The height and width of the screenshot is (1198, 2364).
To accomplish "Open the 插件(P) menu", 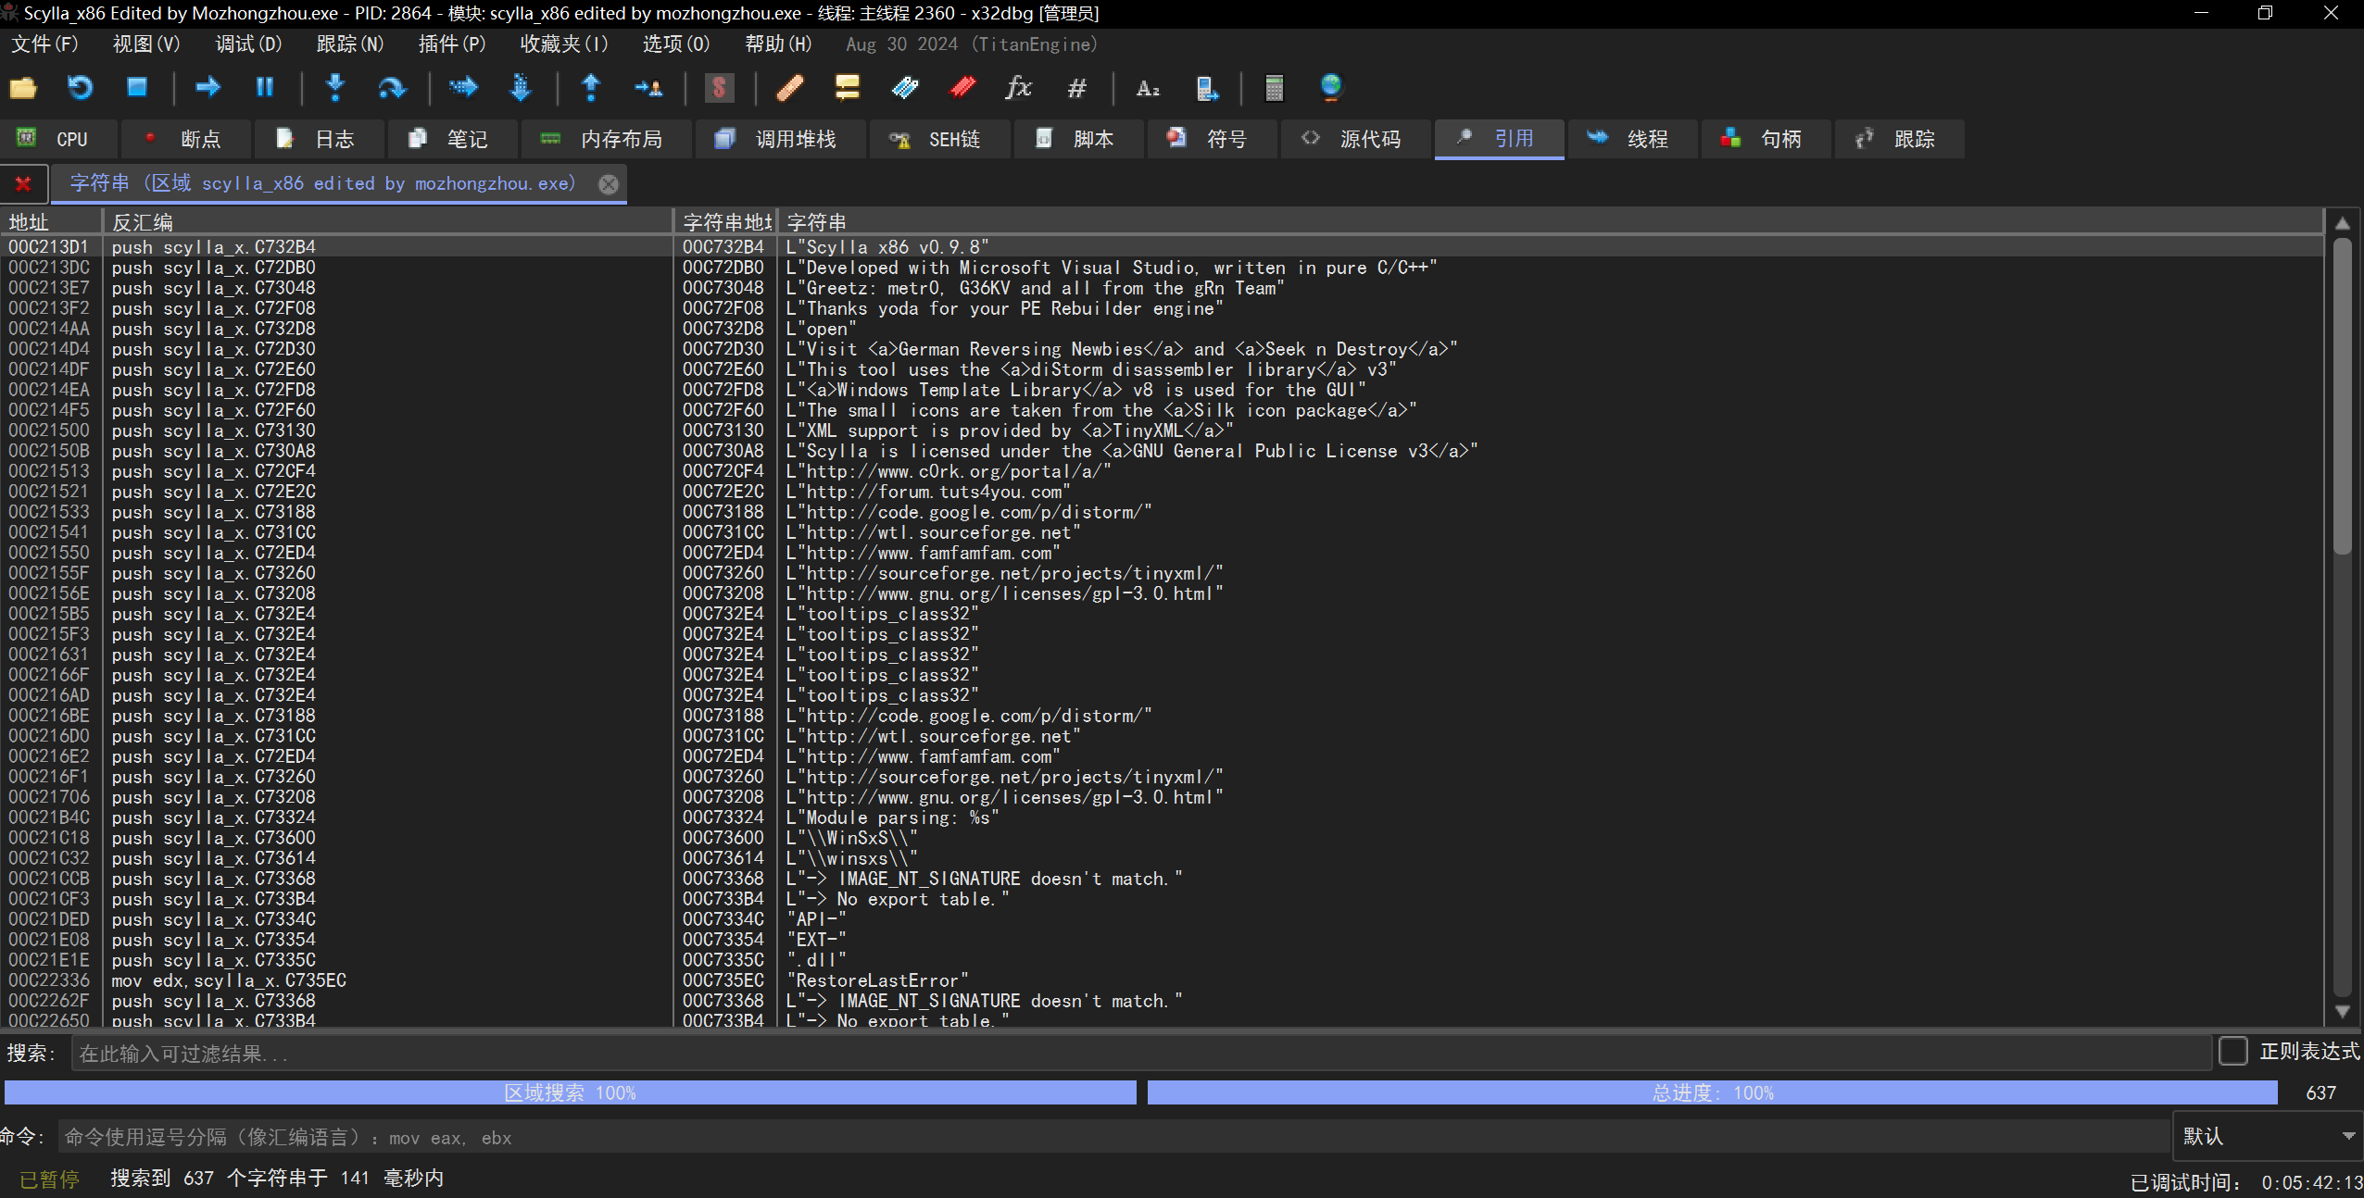I will [452, 44].
